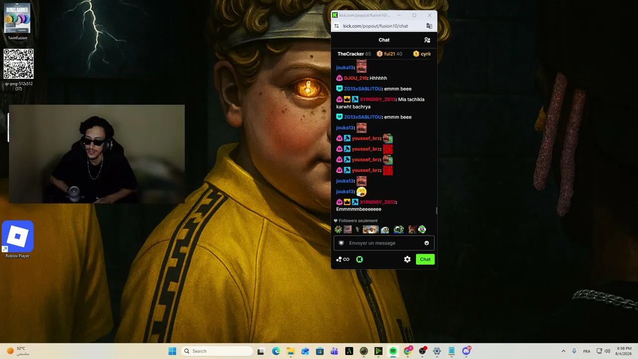
Task: Open Microsoft Store from the taskbar
Action: click(x=320, y=351)
